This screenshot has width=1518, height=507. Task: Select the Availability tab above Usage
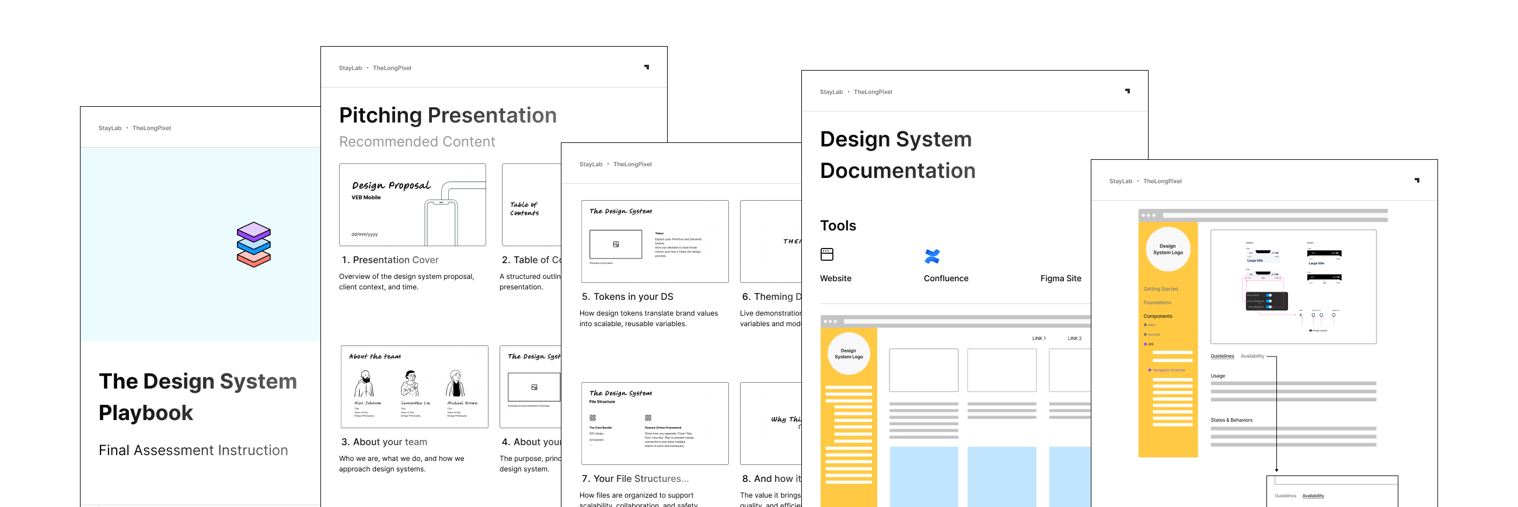click(x=1252, y=356)
